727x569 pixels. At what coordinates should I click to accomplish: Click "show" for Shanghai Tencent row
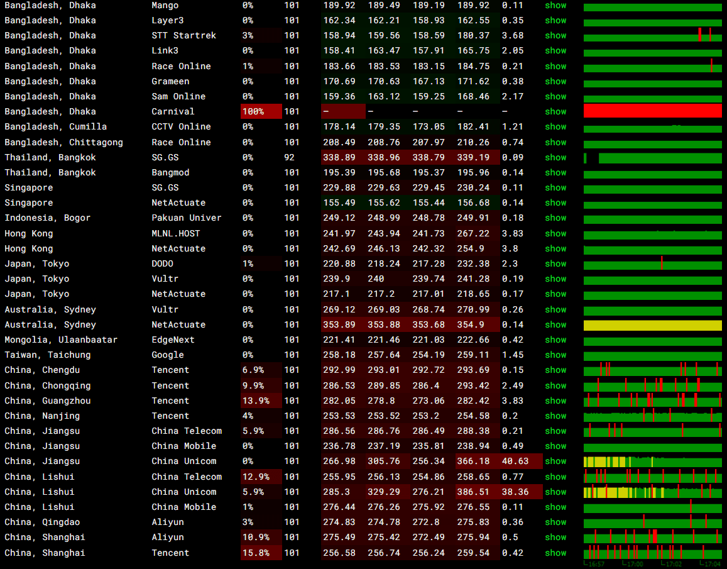pos(555,553)
